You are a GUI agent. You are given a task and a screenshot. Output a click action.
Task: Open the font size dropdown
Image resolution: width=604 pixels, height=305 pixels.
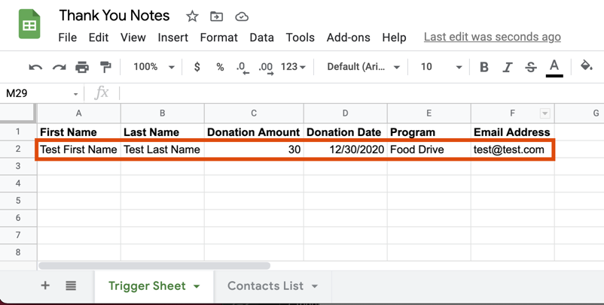(441, 67)
